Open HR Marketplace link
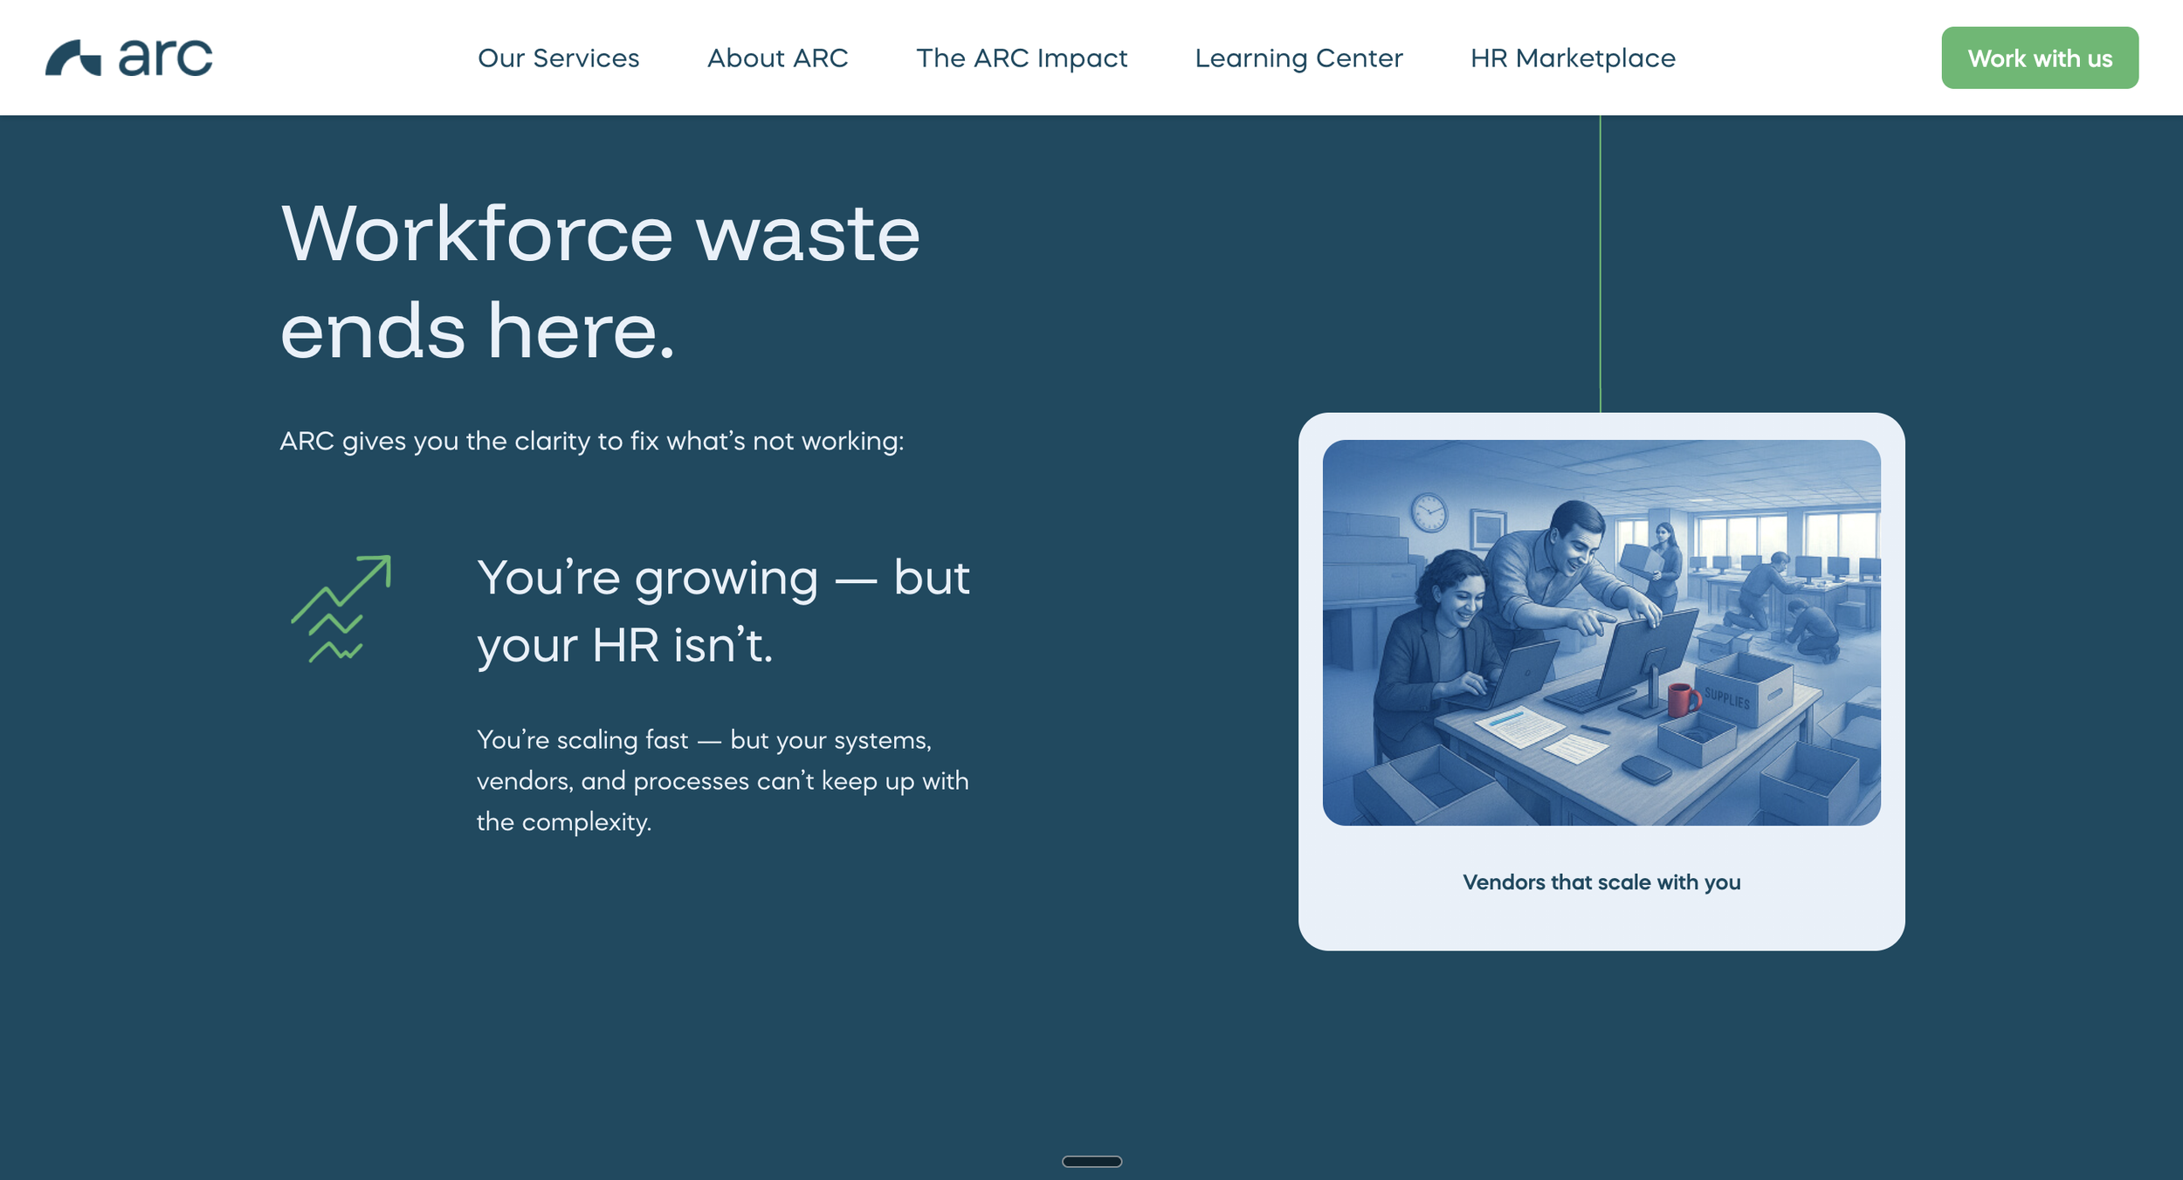Viewport: 2183px width, 1180px height. pos(1572,58)
